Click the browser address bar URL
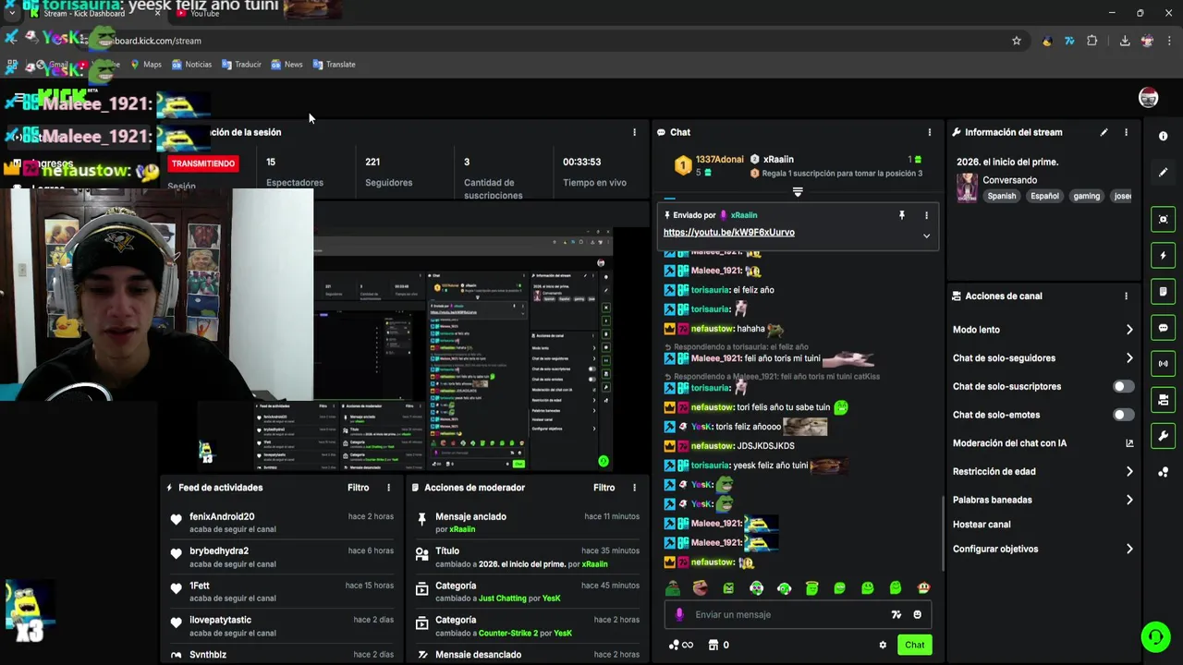This screenshot has width=1183, height=665. coord(155,41)
